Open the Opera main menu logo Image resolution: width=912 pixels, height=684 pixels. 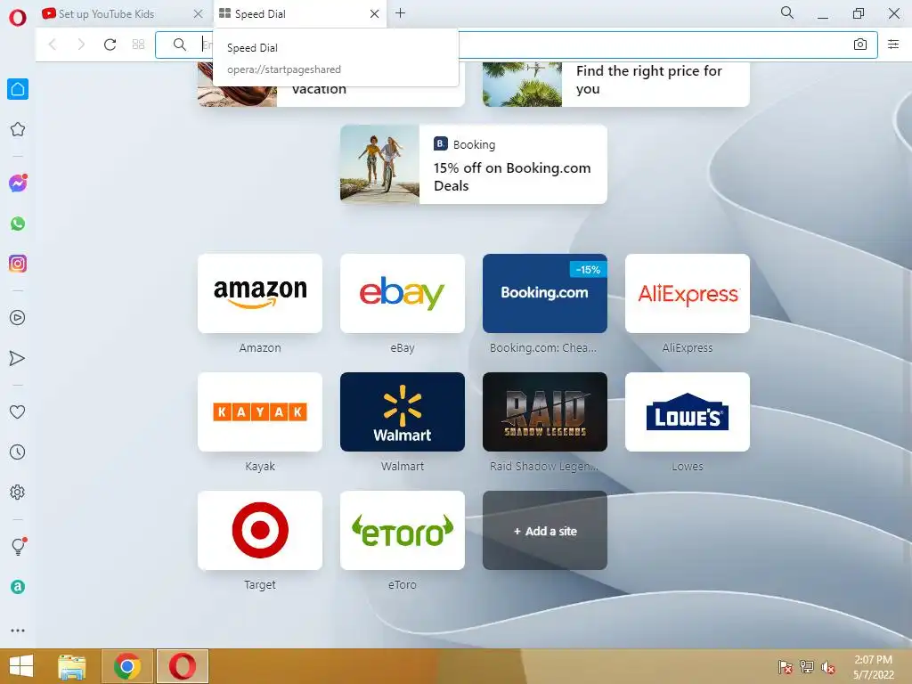coord(18,18)
